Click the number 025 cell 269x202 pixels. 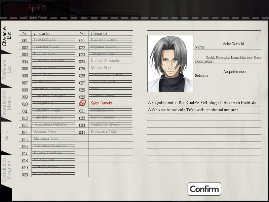click(x=82, y=69)
